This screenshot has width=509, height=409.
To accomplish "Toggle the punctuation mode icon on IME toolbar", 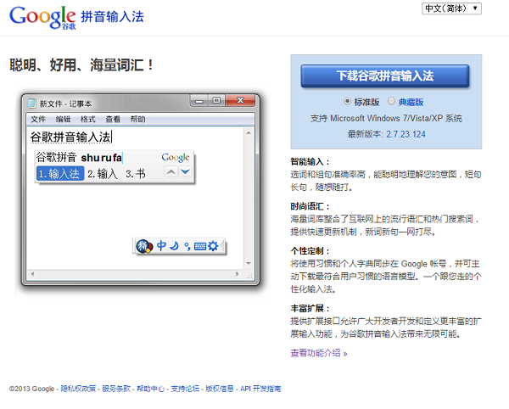I will 187,246.
